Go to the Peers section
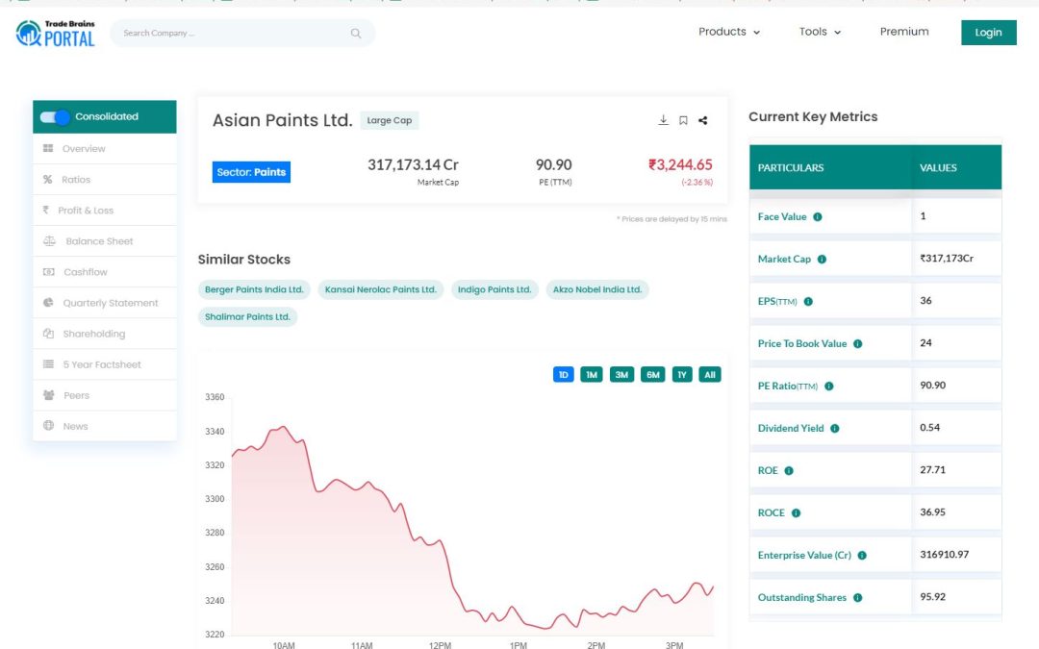 (x=105, y=395)
